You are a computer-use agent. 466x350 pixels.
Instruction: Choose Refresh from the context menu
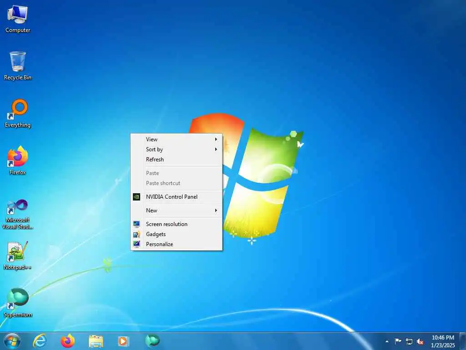177,160
